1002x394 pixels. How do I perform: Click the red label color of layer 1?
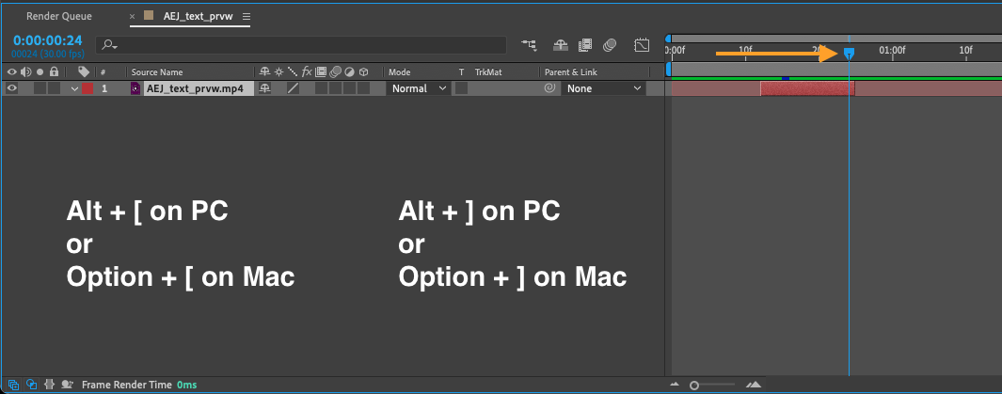point(87,88)
